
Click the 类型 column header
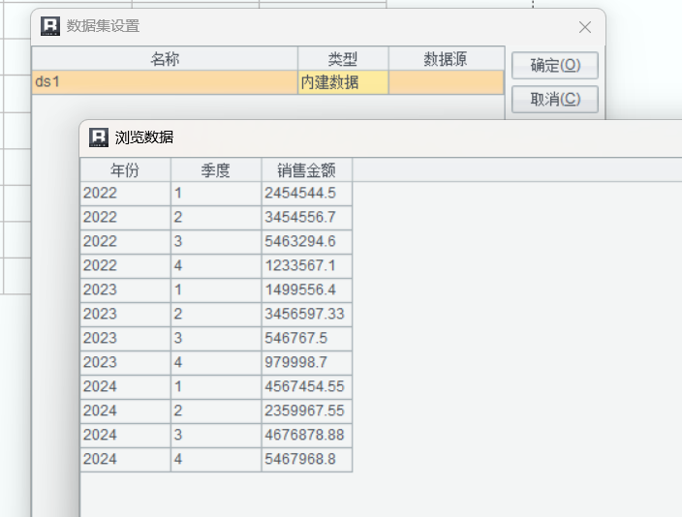coord(343,59)
